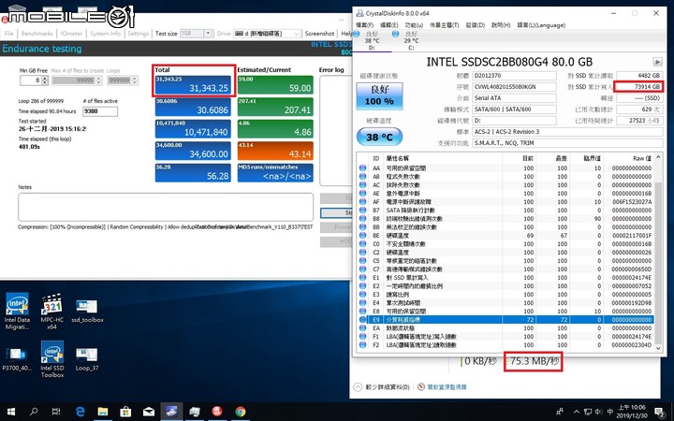Image resolution: width=674 pixels, height=421 pixels.
Task: Select green 59.00 estimated tile
Action: coord(275,84)
